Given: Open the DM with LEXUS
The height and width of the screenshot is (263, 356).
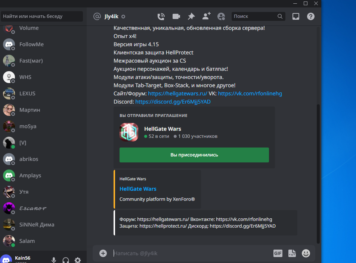Looking at the screenshot, I should (43, 94).
